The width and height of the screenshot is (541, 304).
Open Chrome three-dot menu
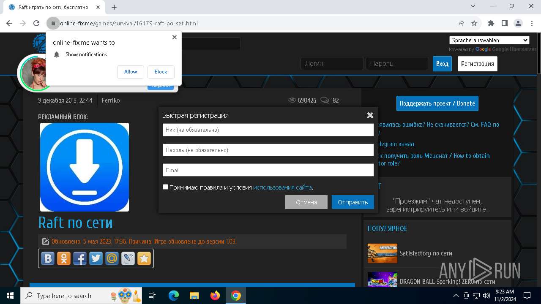point(532,23)
